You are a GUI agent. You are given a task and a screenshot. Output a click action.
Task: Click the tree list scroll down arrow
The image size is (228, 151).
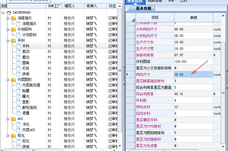(120, 146)
